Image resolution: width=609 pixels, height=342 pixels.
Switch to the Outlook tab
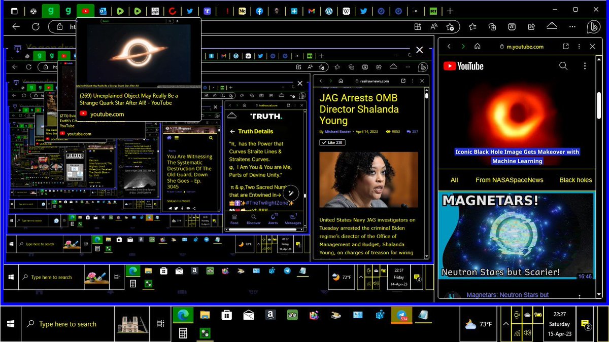click(103, 11)
